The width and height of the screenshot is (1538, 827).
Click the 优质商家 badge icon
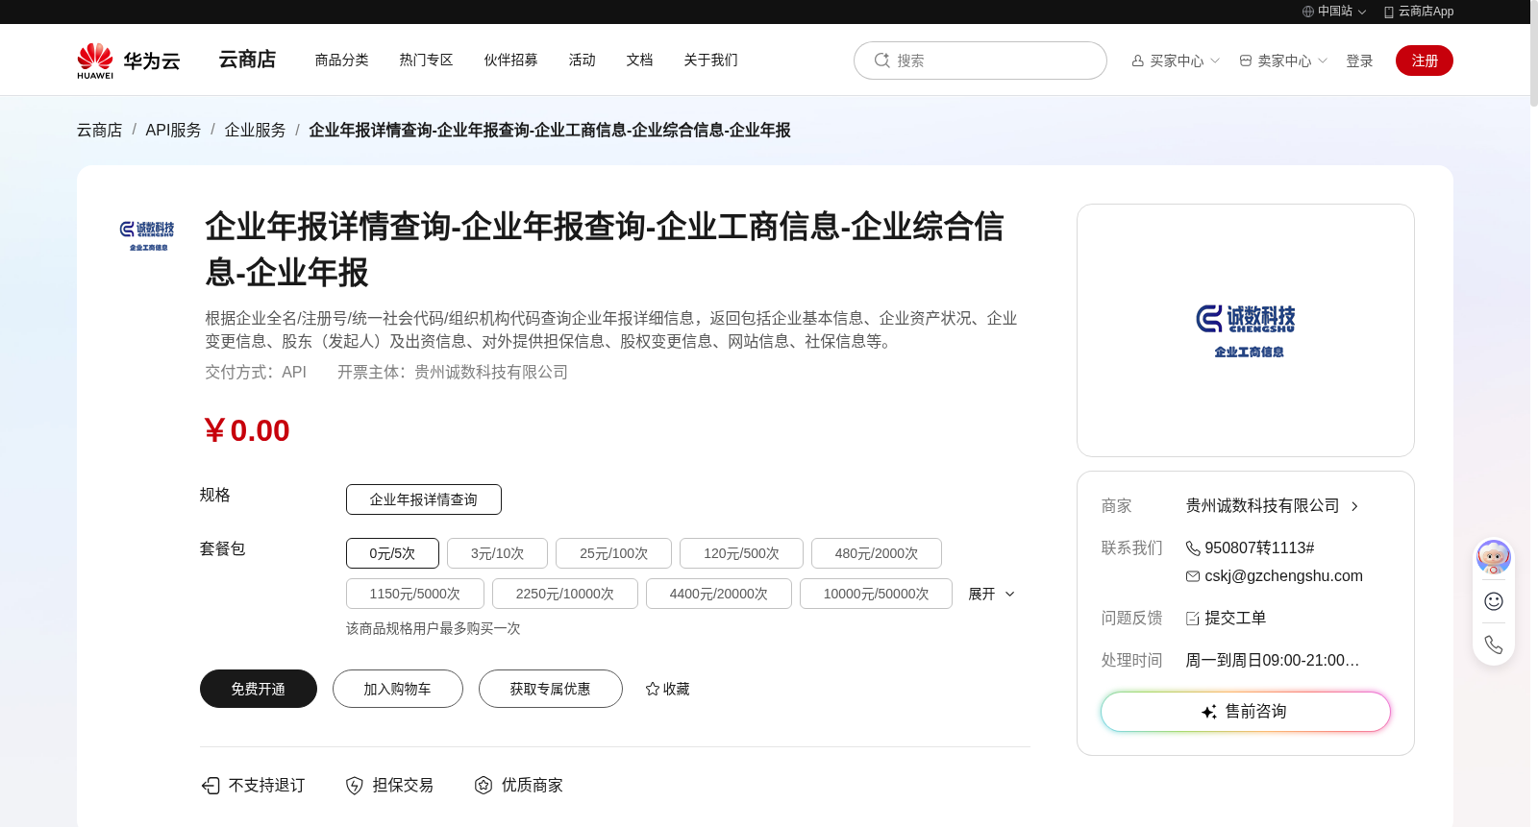pos(484,786)
